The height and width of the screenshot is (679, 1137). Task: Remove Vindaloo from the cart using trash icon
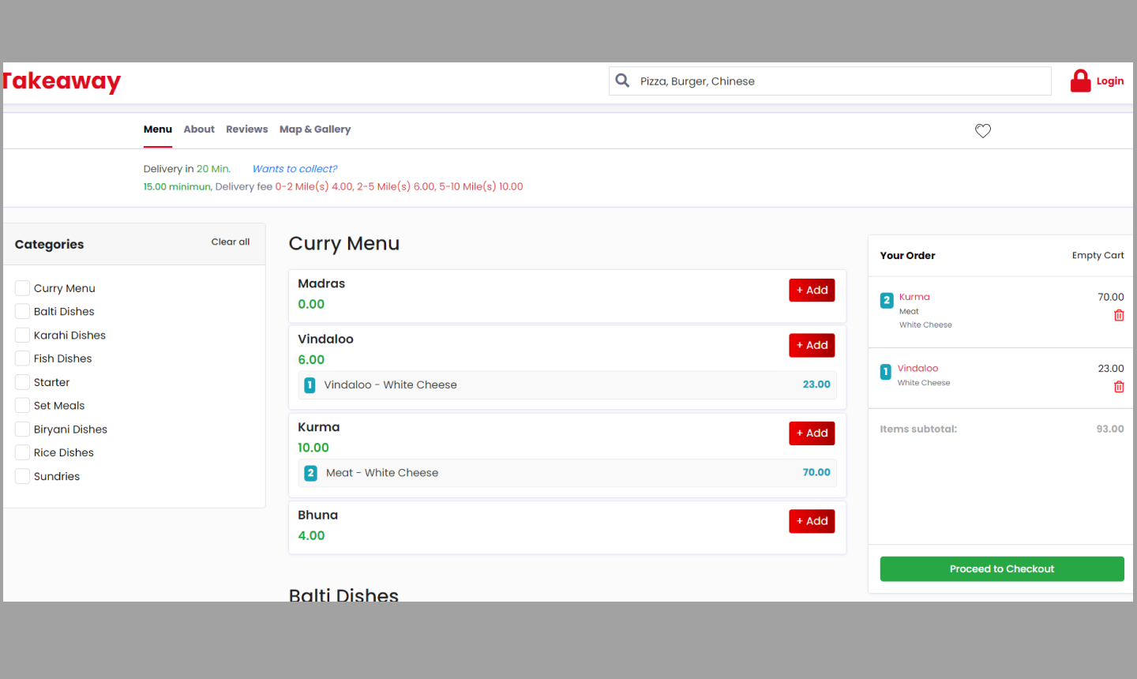(1118, 387)
